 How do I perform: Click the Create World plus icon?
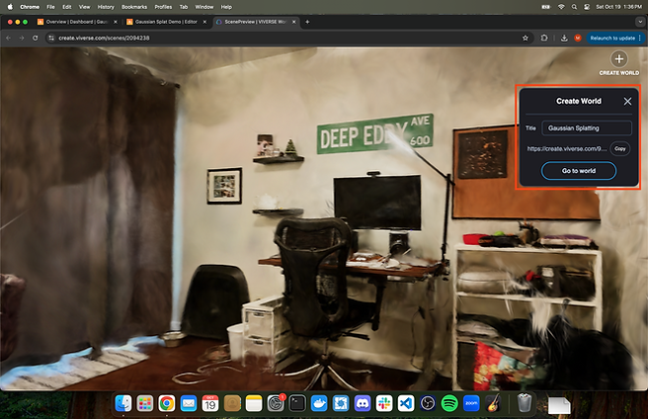[619, 59]
